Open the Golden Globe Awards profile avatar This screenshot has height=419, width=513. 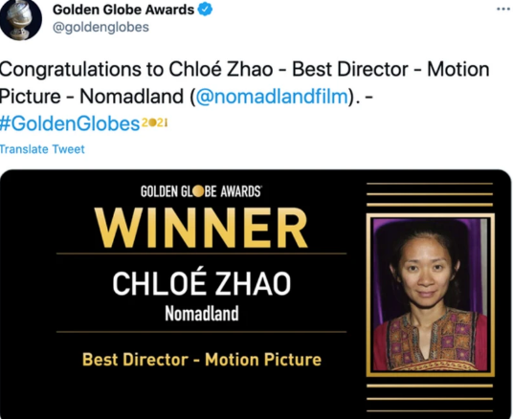coord(20,18)
